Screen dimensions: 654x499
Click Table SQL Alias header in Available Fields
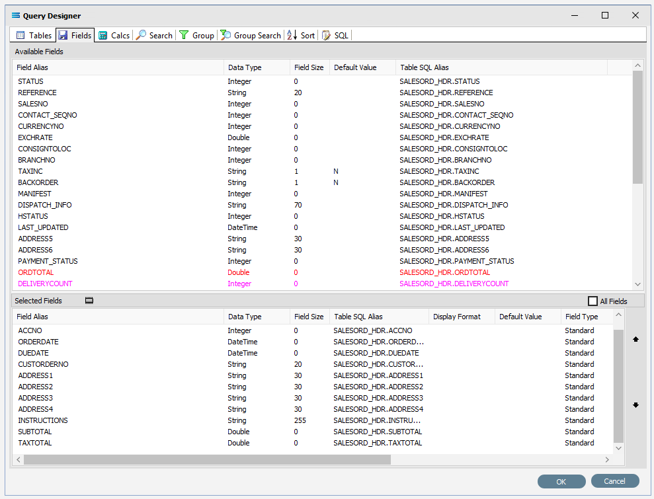[x=502, y=67]
